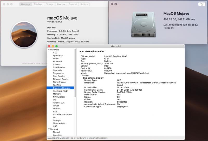
Task: Switch to the Displays tab
Action: click(x=38, y=4)
